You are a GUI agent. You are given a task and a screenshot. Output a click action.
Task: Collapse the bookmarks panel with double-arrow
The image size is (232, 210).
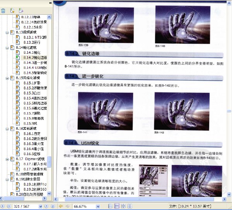point(50,3)
